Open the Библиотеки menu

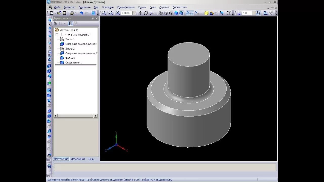[180, 7]
